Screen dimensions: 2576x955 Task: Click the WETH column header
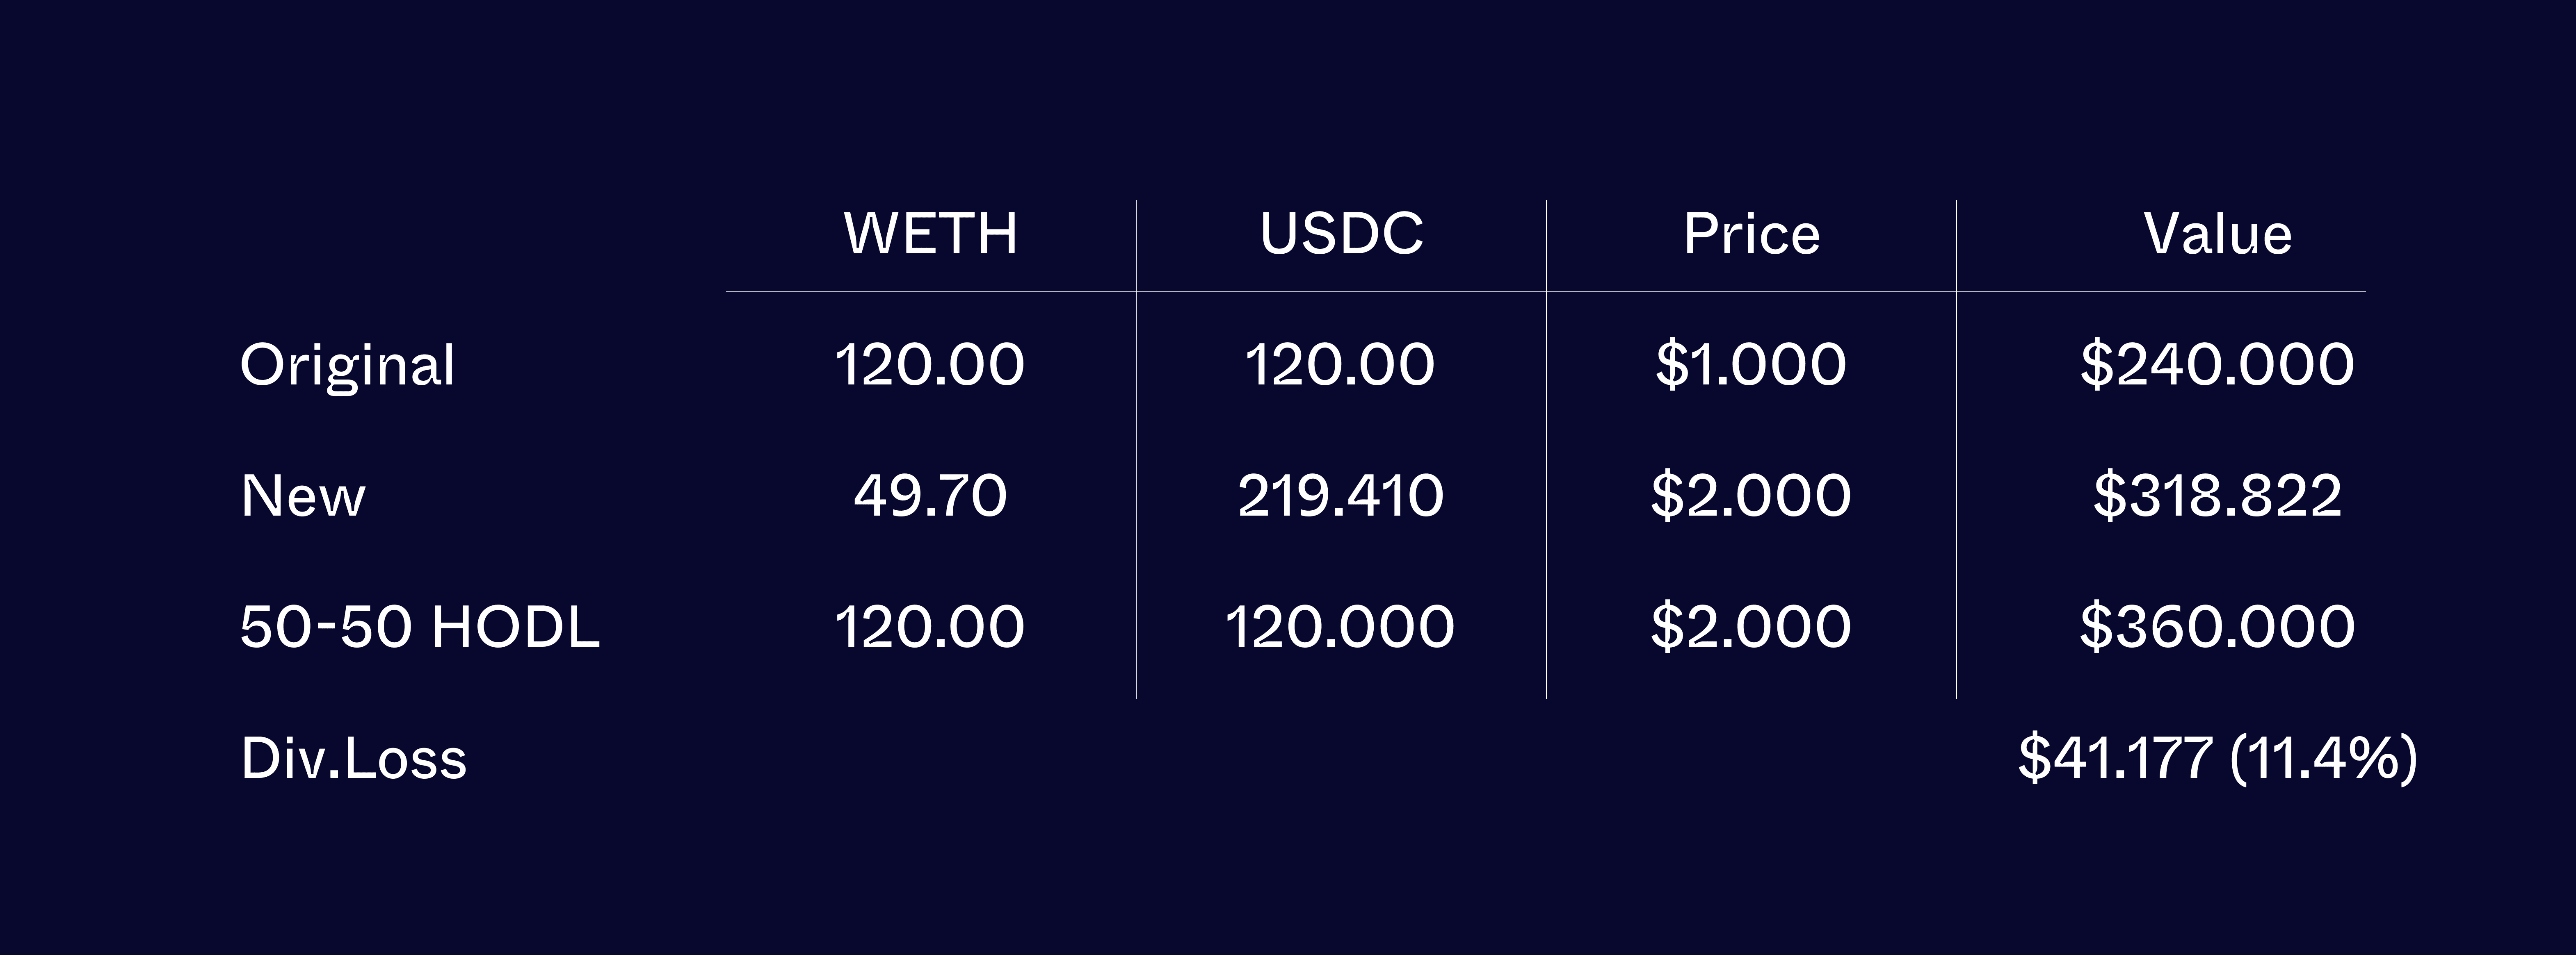[x=931, y=234]
